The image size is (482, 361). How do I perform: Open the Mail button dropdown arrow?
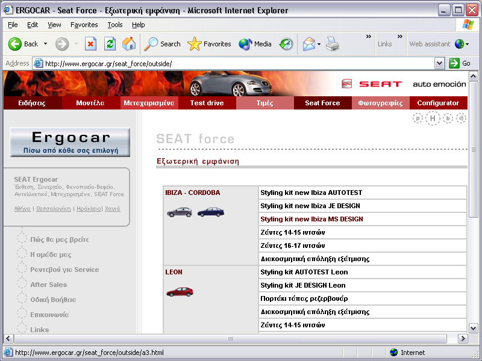319,44
